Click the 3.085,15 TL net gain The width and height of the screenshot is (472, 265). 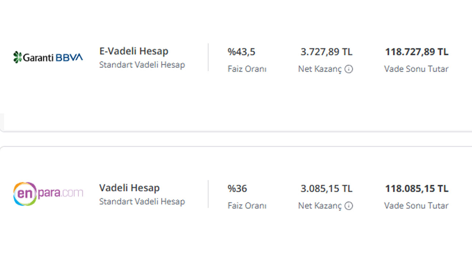coord(326,188)
